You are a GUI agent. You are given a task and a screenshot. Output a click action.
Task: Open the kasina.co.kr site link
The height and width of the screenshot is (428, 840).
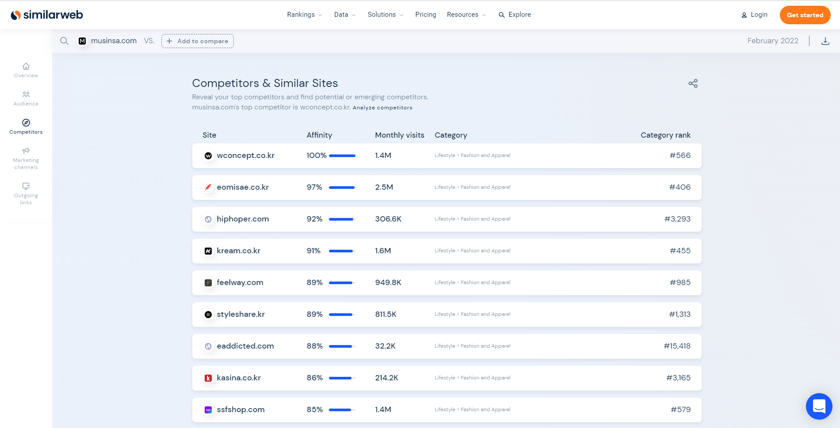[x=239, y=378]
